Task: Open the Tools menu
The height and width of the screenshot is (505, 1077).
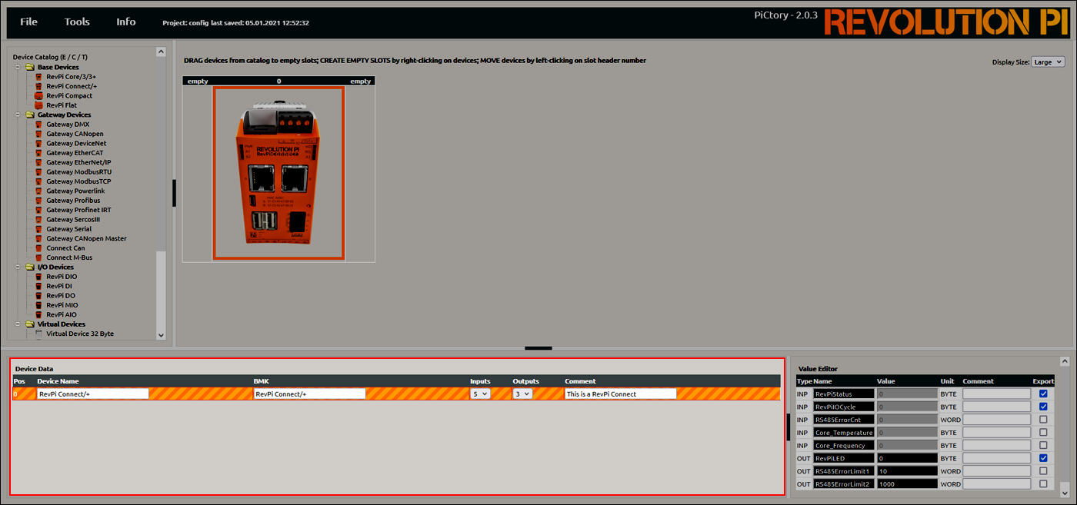Action: pos(76,22)
